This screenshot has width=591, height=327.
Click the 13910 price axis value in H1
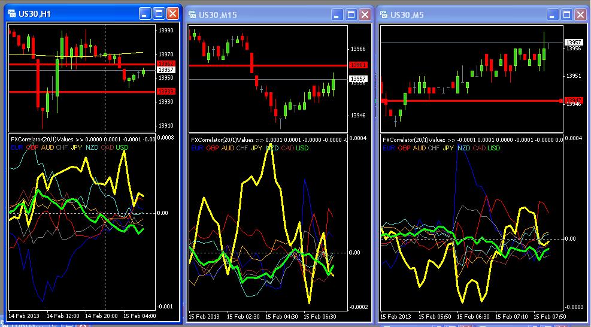click(x=166, y=126)
